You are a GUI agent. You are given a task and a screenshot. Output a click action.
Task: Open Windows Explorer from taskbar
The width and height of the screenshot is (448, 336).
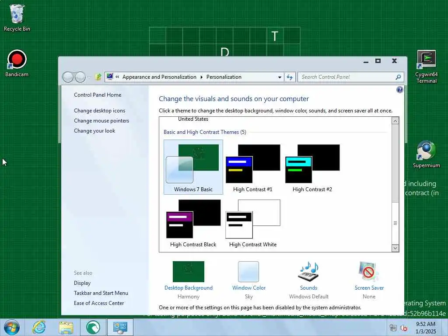(x=66, y=327)
